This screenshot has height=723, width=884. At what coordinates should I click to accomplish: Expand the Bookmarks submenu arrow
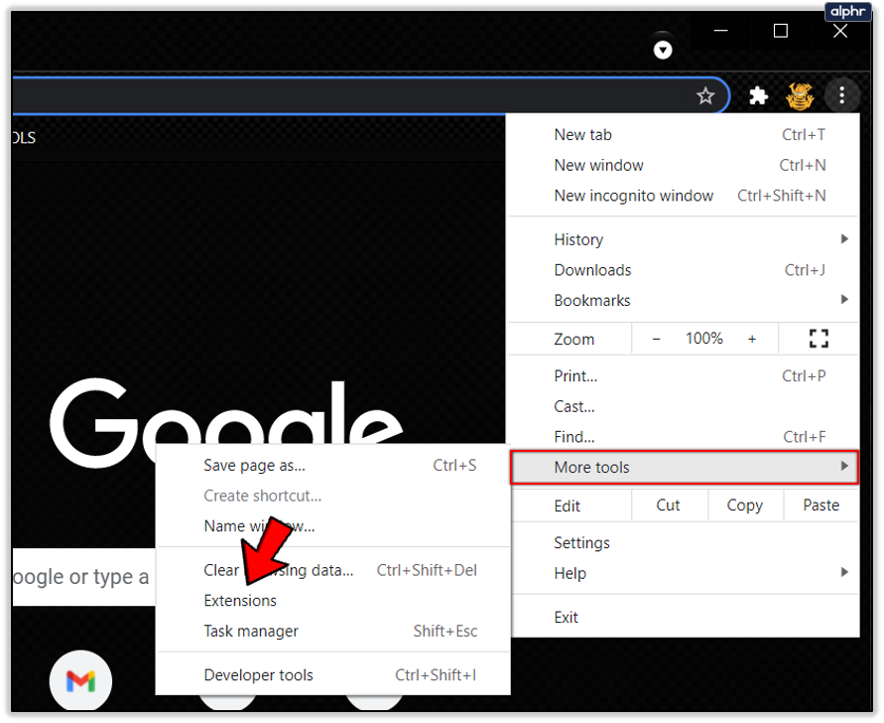[x=844, y=299]
